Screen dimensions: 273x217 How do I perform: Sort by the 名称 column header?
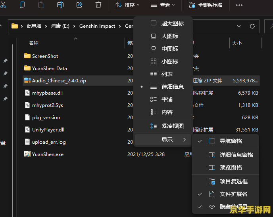click(x=34, y=43)
